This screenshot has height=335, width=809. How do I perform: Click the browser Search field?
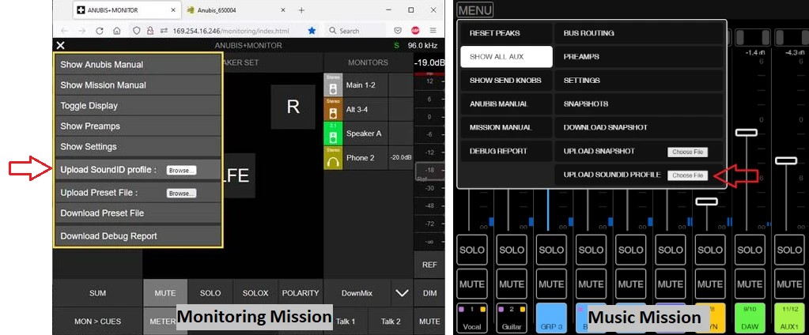pos(356,31)
